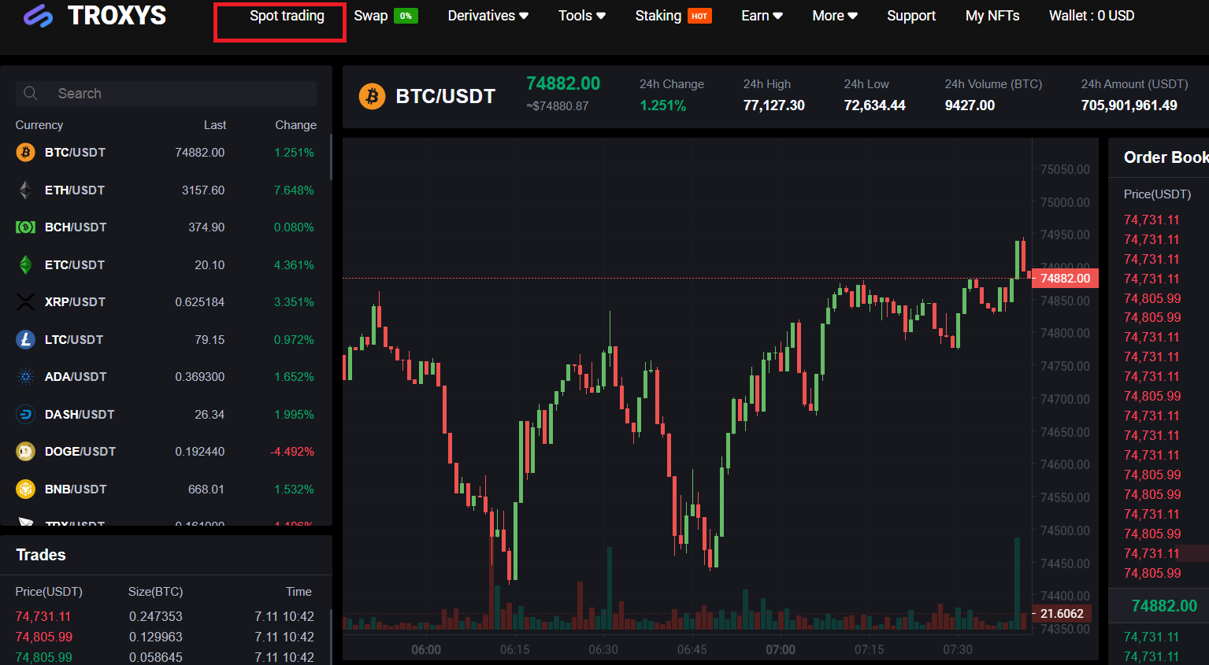Click the Litecoin icon in currency list
The height and width of the screenshot is (665, 1209).
pos(26,339)
